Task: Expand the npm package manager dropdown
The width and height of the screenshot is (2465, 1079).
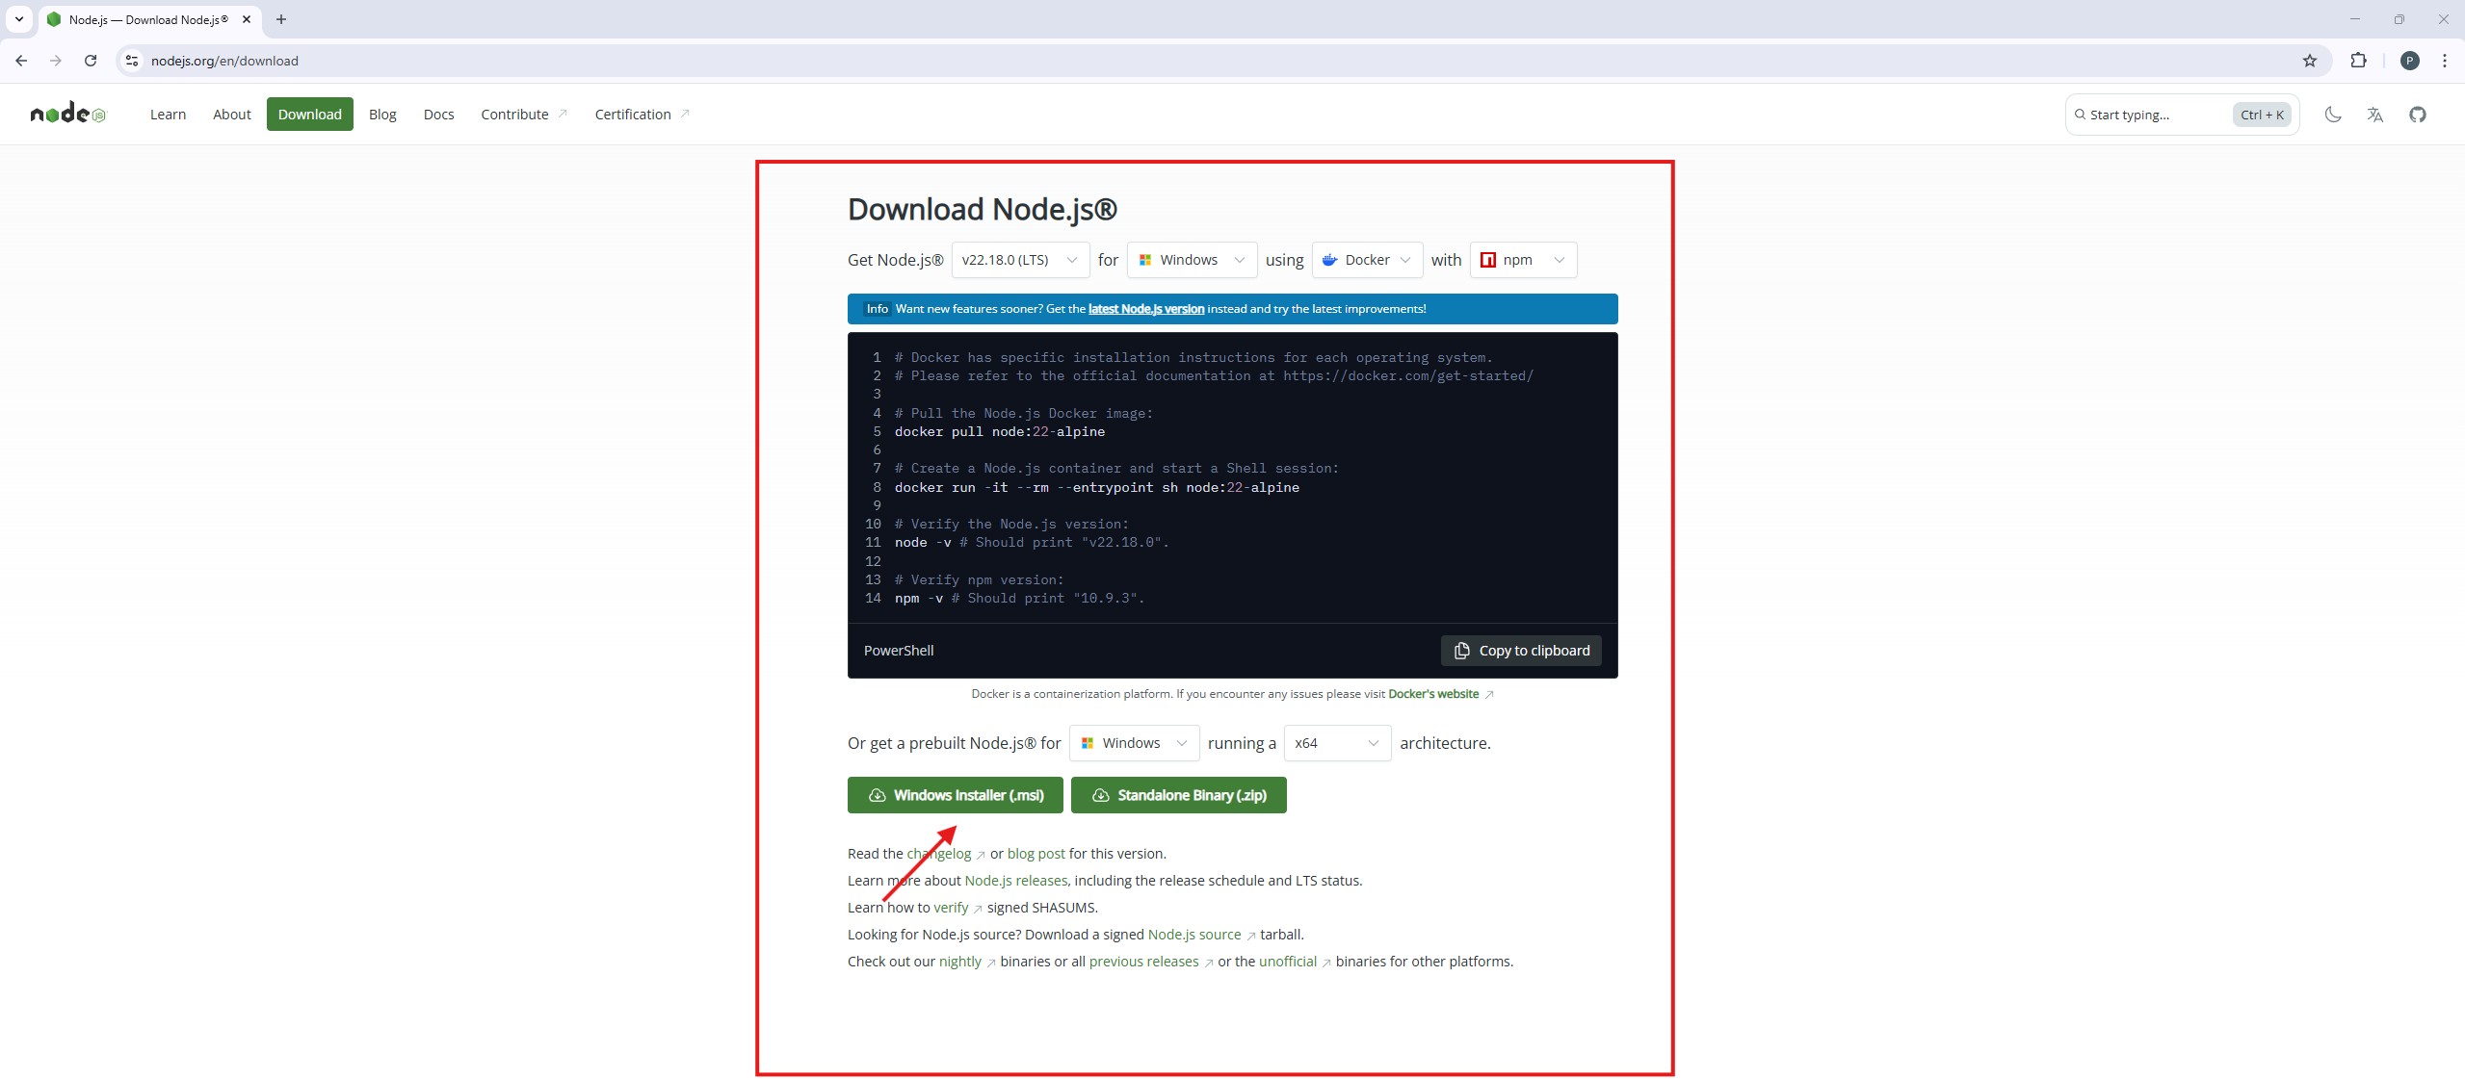Action: pyautogui.click(x=1522, y=260)
